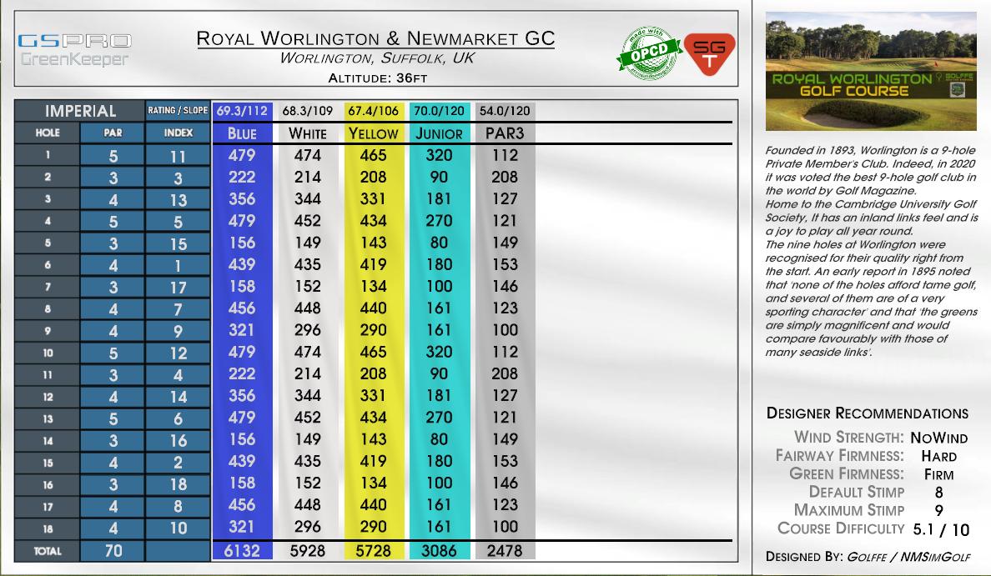Select Green Firmness value 'Firm'
This screenshot has height=576, width=991.
[938, 474]
